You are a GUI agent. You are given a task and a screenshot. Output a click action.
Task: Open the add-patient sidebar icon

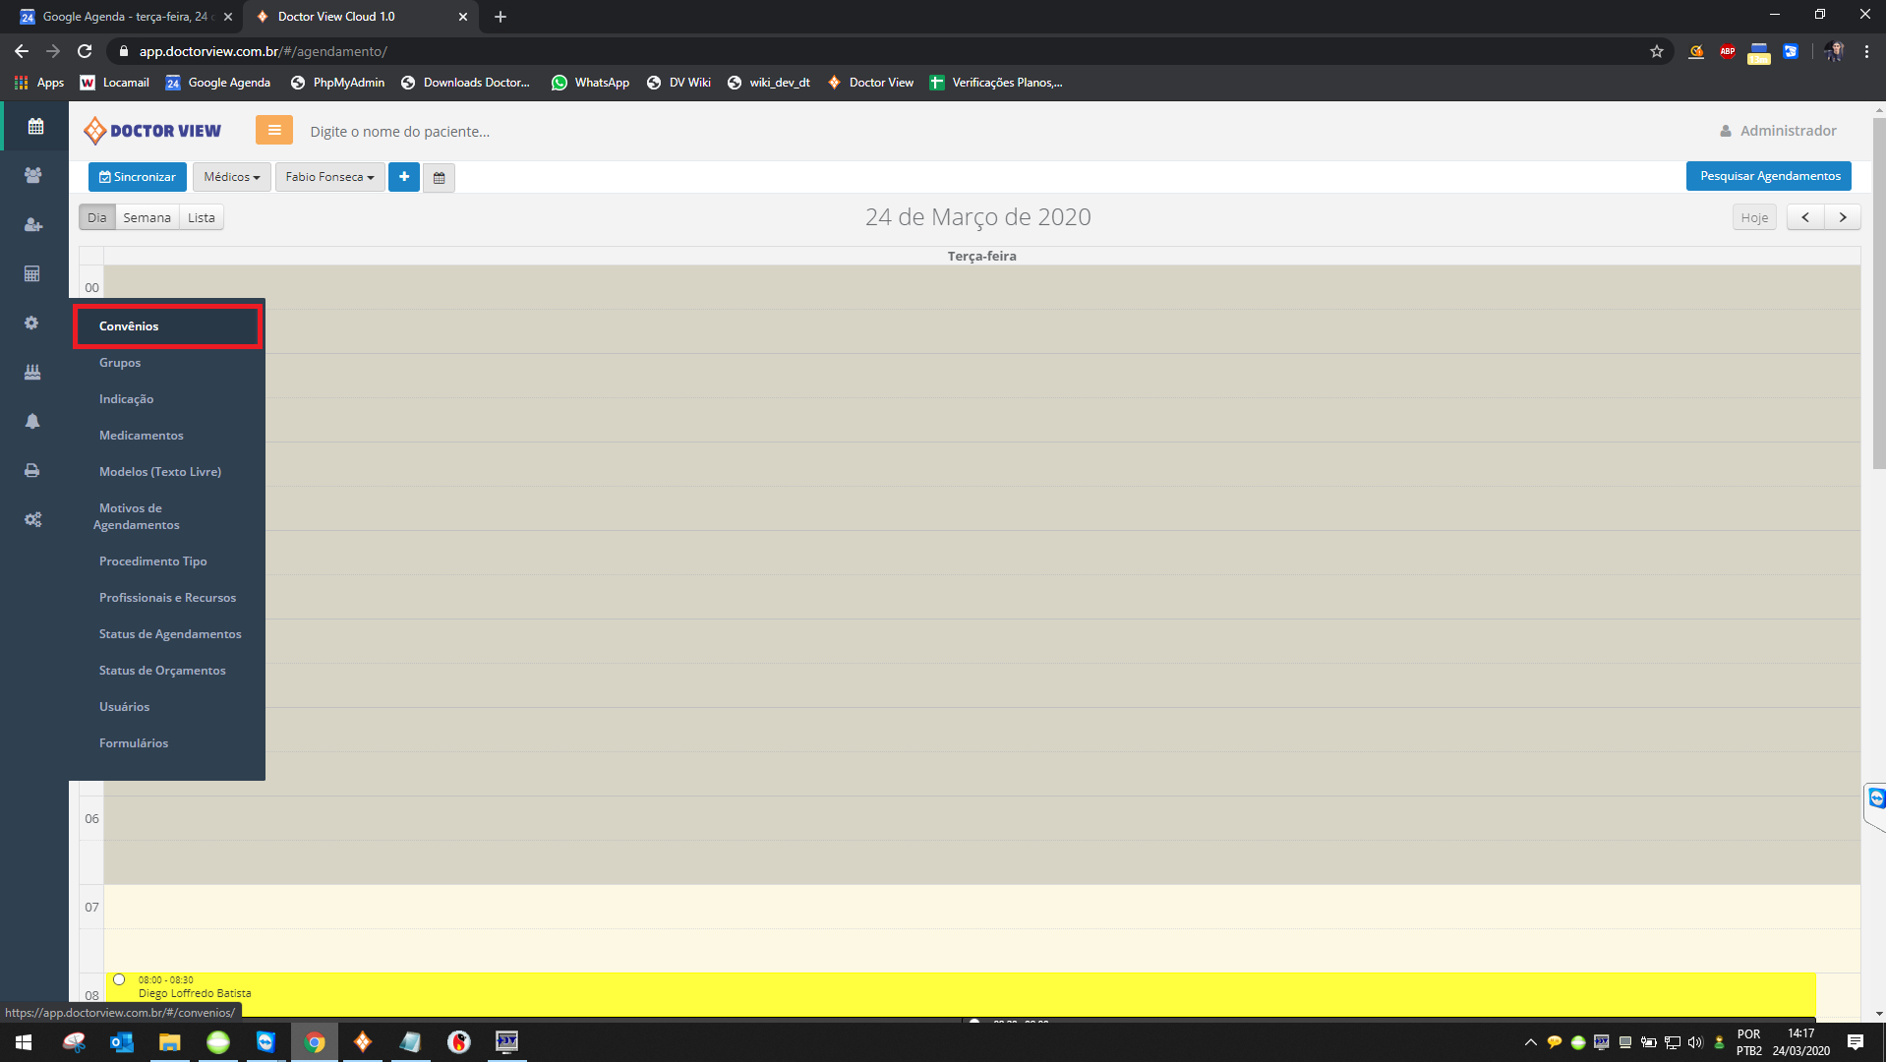(x=32, y=224)
